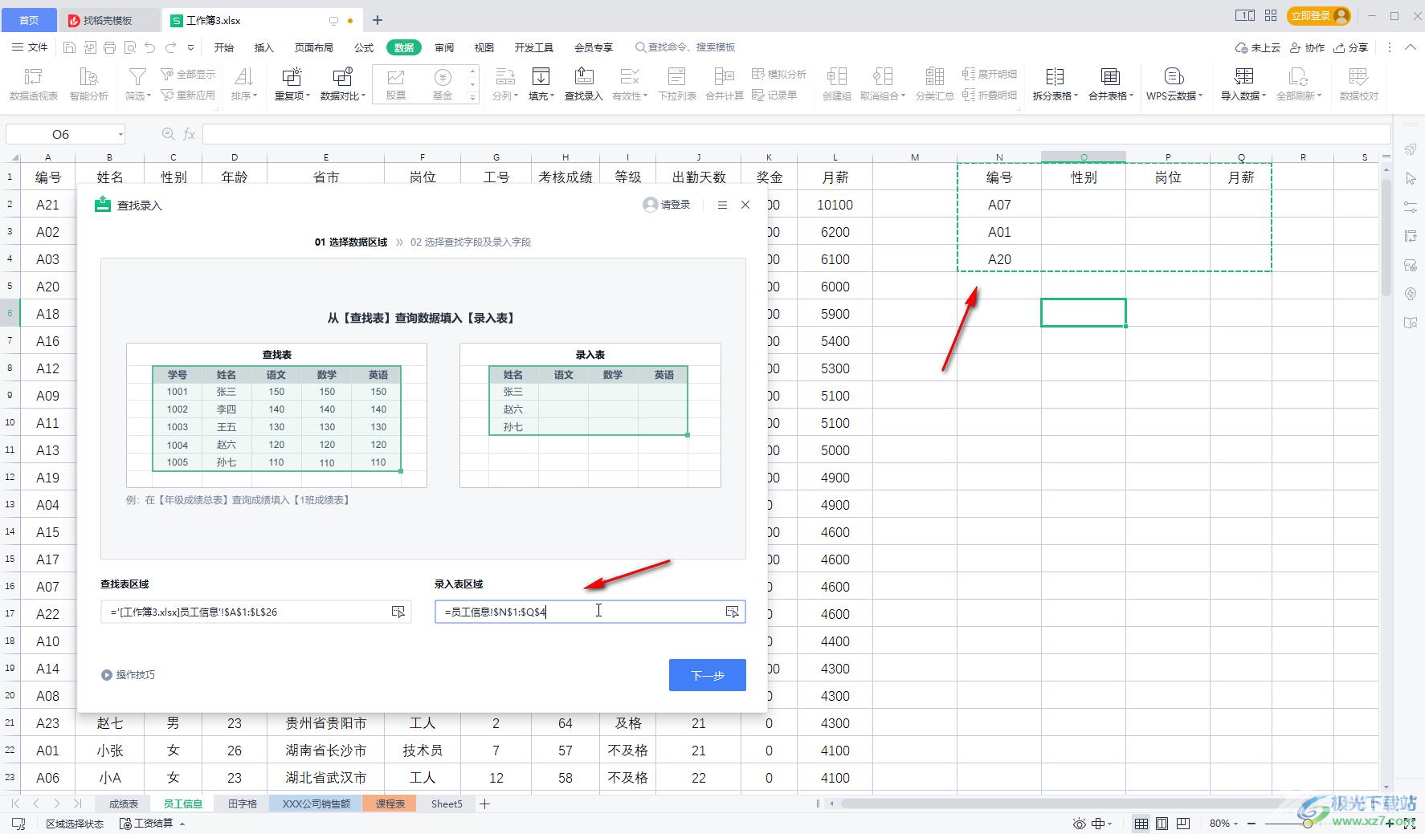The width and height of the screenshot is (1425, 834).
Task: Click the 首页 home tab
Action: [29, 20]
